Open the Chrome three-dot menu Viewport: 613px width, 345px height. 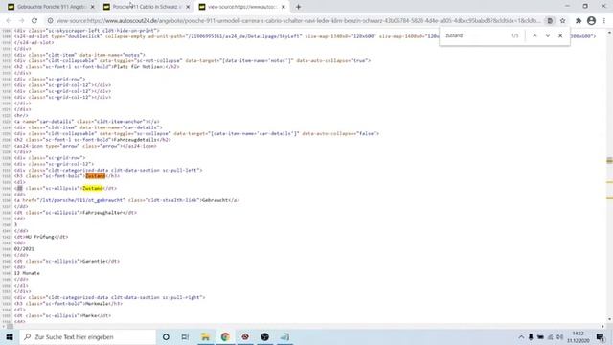click(x=604, y=21)
